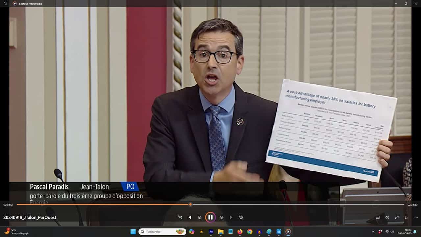421x237 pixels.
Task: Open Adobe Audition from the taskbar
Action: pyautogui.click(x=211, y=232)
